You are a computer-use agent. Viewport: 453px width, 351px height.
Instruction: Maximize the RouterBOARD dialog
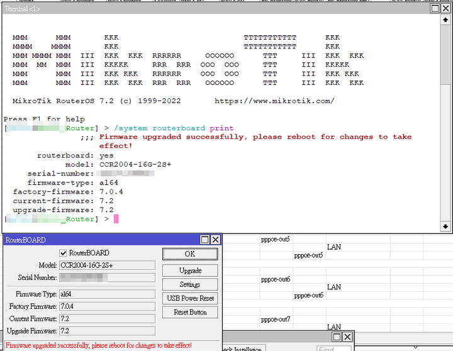(x=205, y=240)
